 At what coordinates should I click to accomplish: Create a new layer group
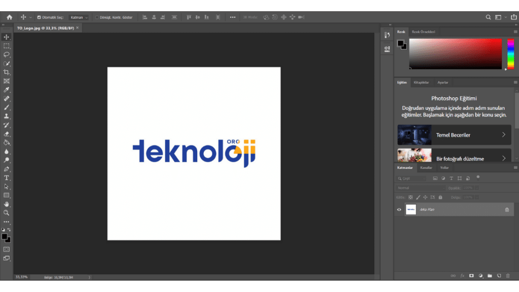tap(490, 276)
